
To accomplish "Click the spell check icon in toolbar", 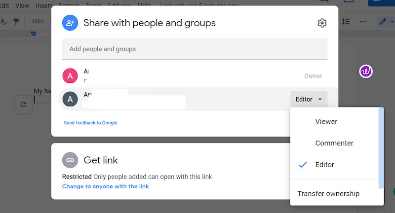I will 3,22.
